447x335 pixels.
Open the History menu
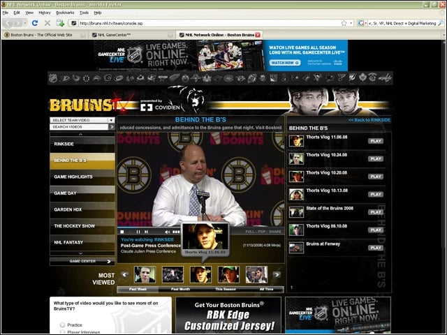click(x=45, y=13)
